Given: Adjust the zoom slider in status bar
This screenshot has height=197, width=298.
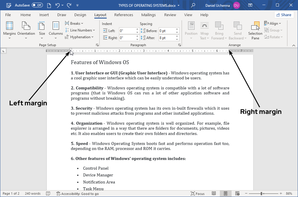Looking at the screenshot, I should click(x=261, y=193).
